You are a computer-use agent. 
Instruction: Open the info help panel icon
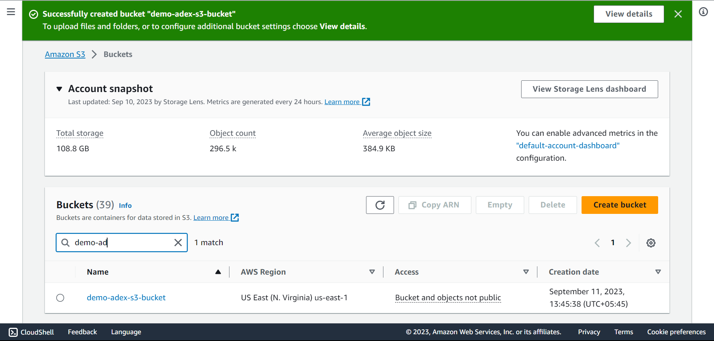pyautogui.click(x=703, y=12)
